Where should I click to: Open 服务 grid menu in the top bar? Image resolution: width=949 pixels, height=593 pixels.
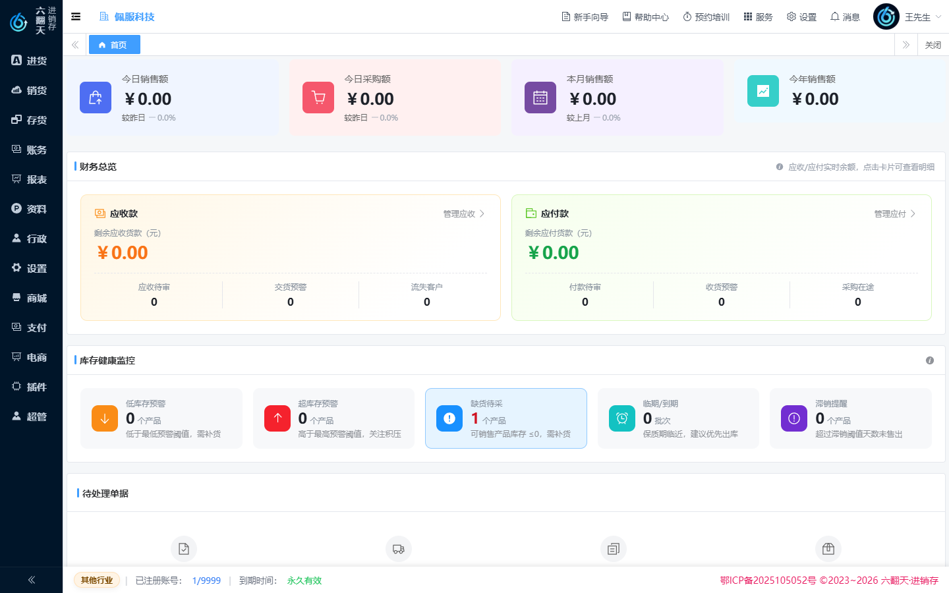(758, 17)
